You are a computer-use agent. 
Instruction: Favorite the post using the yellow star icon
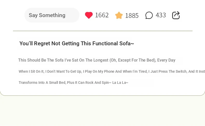click(119, 15)
